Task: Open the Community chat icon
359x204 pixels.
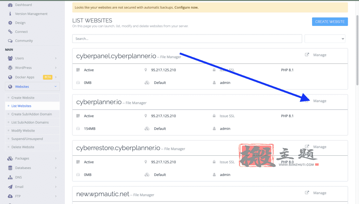Action: 10,41
